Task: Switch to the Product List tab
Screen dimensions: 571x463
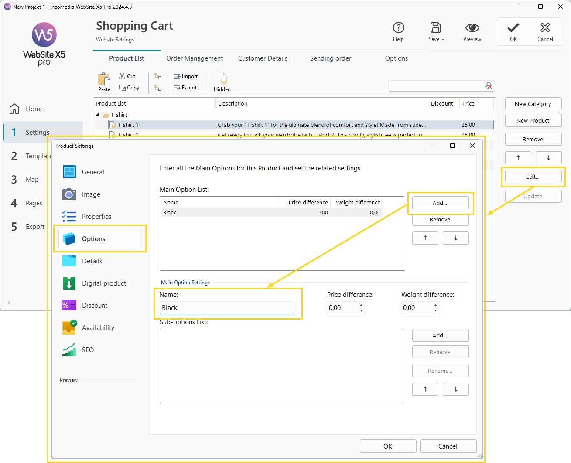Action: (x=127, y=58)
